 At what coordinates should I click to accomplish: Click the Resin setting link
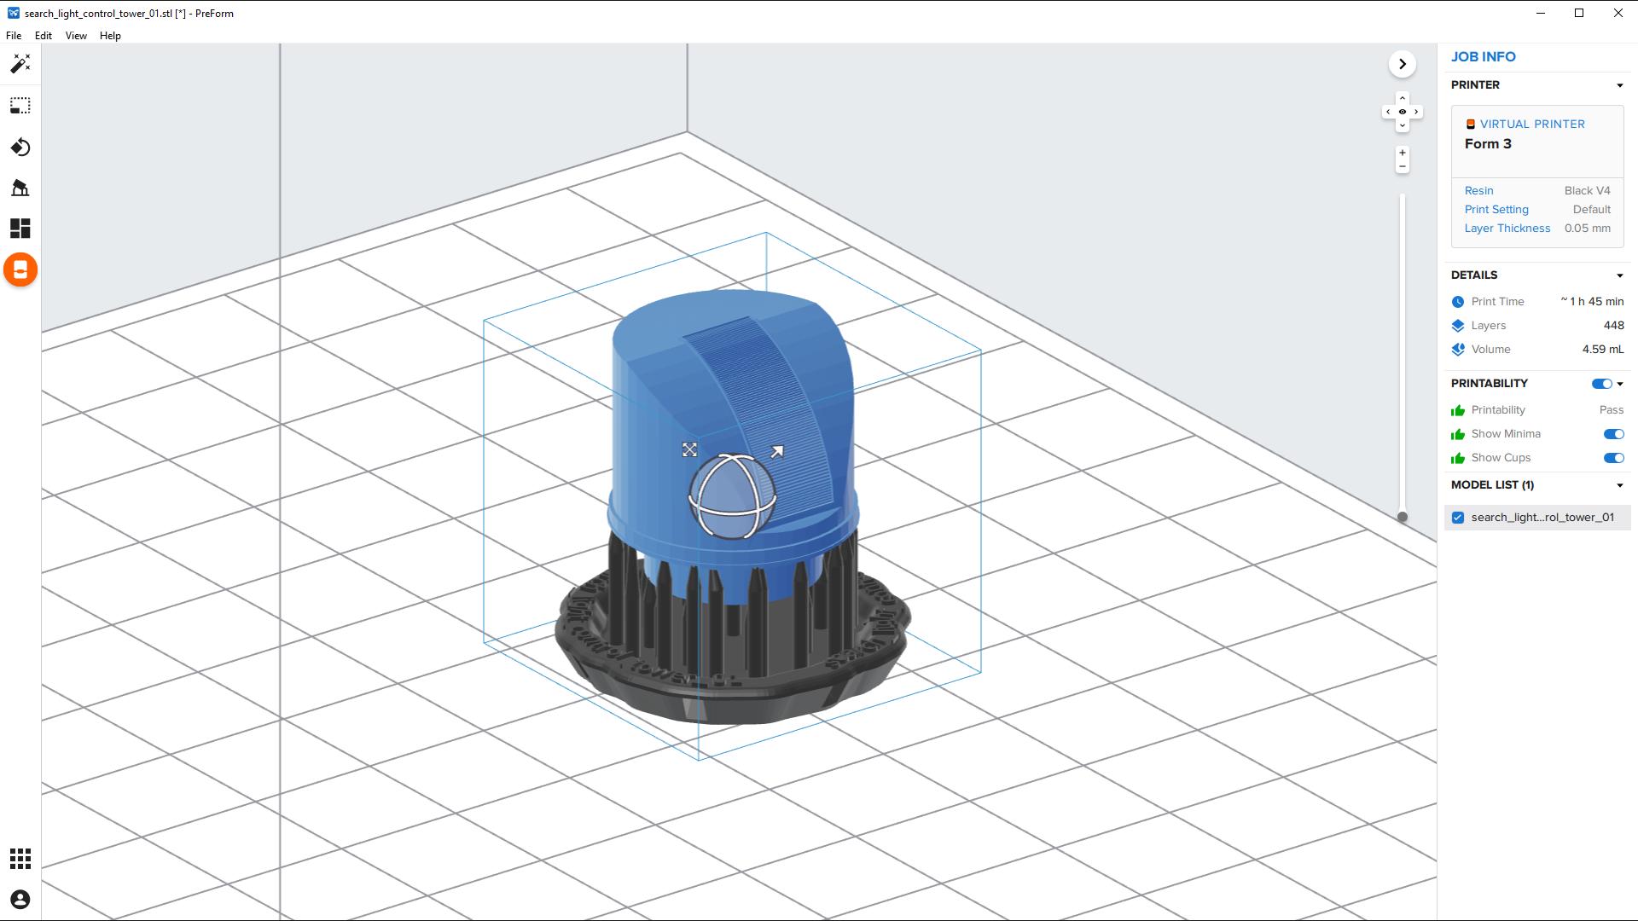pos(1478,191)
